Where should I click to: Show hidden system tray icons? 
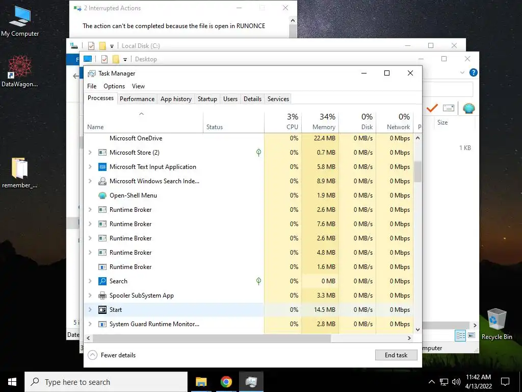(x=431, y=382)
